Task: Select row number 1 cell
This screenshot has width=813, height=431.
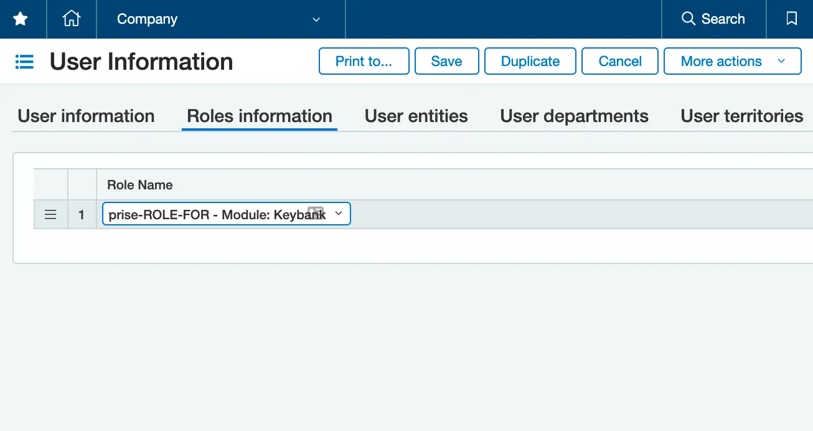Action: pos(82,215)
